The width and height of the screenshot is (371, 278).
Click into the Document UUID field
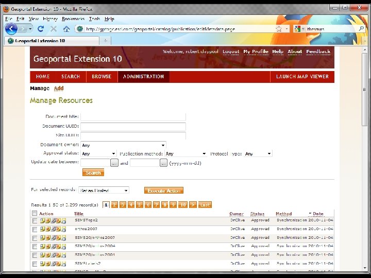pyautogui.click(x=133, y=127)
